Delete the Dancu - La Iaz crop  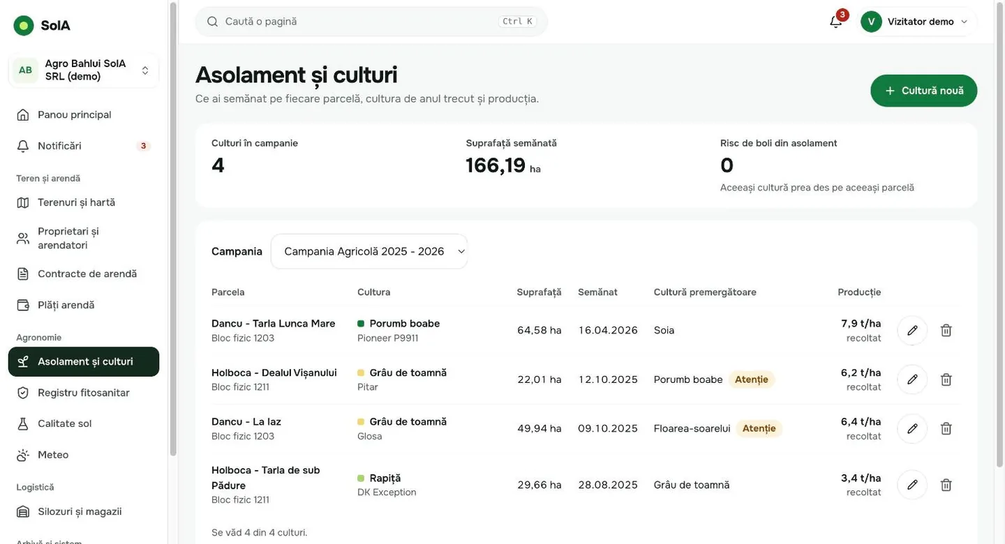click(946, 429)
